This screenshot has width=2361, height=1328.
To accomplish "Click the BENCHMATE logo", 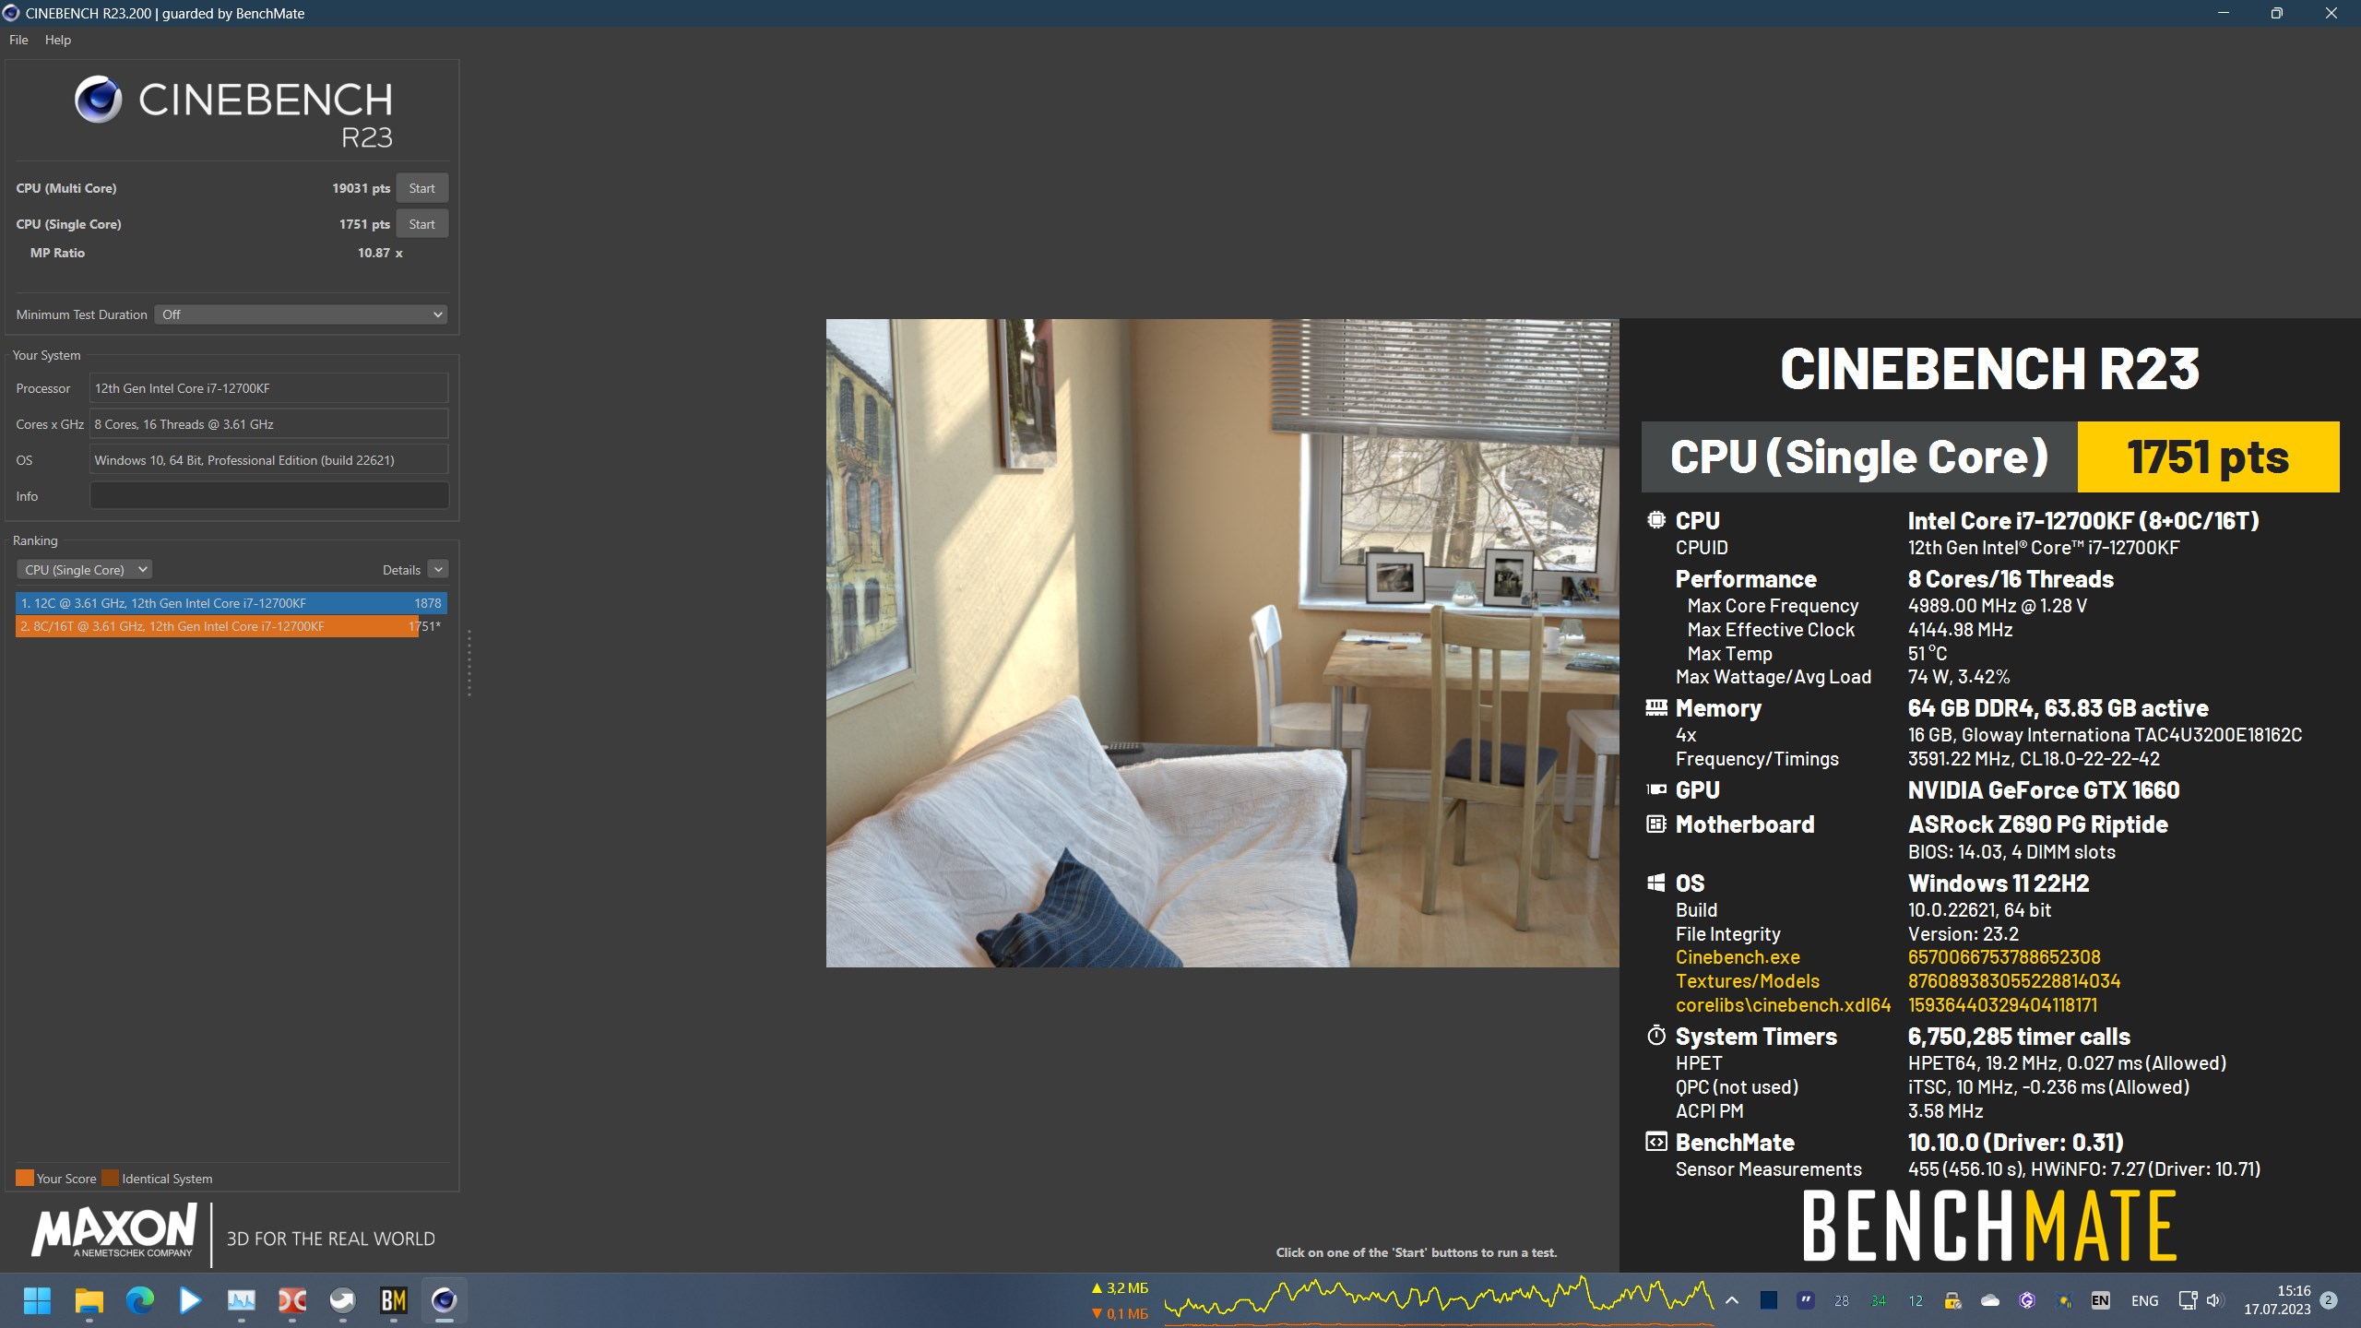I will (1989, 1226).
